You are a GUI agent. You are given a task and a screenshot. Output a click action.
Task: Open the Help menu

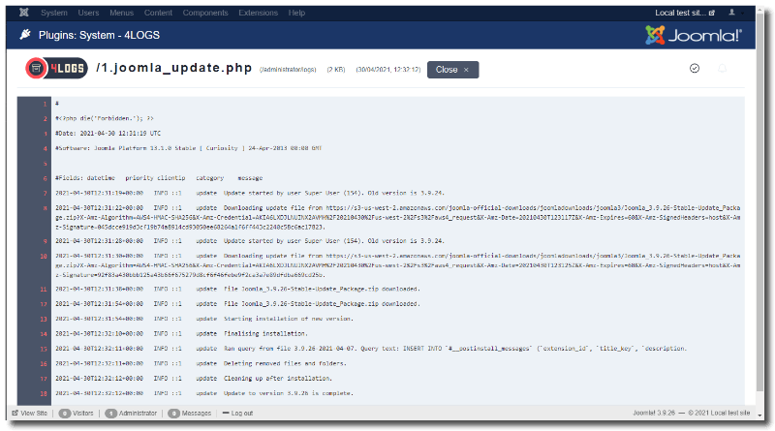[296, 13]
